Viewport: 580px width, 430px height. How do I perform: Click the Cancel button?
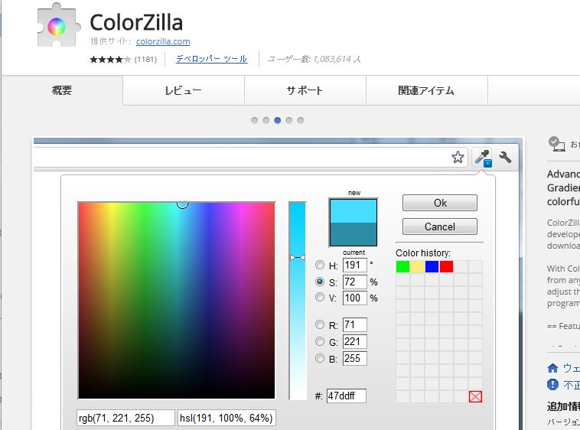coord(440,226)
